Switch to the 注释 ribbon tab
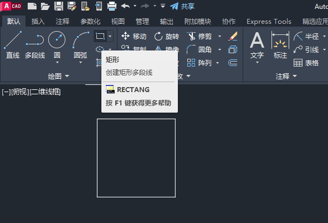Viewport: 328px width, 223px height. pyautogui.click(x=63, y=22)
